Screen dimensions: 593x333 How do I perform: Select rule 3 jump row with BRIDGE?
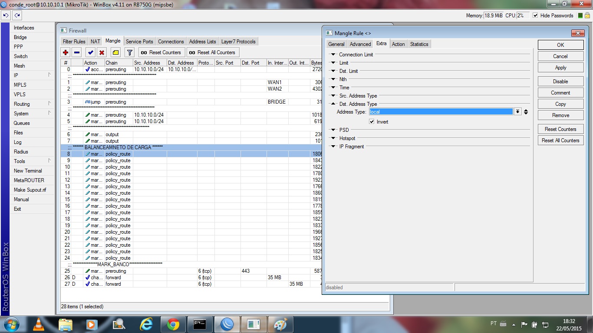(191, 102)
